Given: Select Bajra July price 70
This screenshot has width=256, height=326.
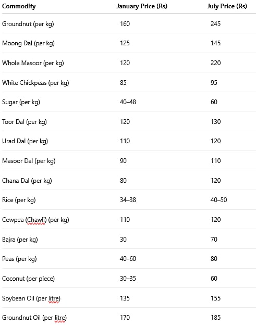Looking at the screenshot, I should pos(214,240).
